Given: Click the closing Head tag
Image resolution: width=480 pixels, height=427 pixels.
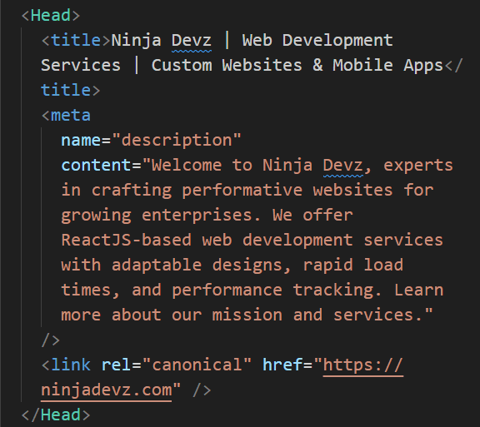Looking at the screenshot, I should point(56,415).
